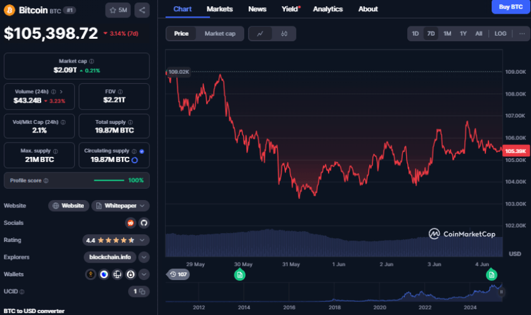Show Market cap info icon
The height and width of the screenshot is (315, 531).
point(91,61)
